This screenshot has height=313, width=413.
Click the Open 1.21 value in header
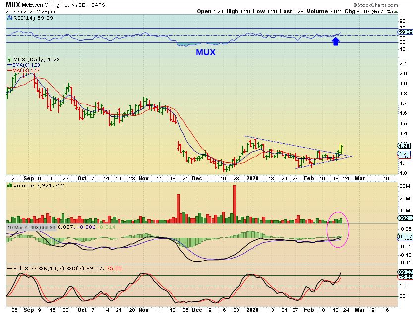click(210, 11)
